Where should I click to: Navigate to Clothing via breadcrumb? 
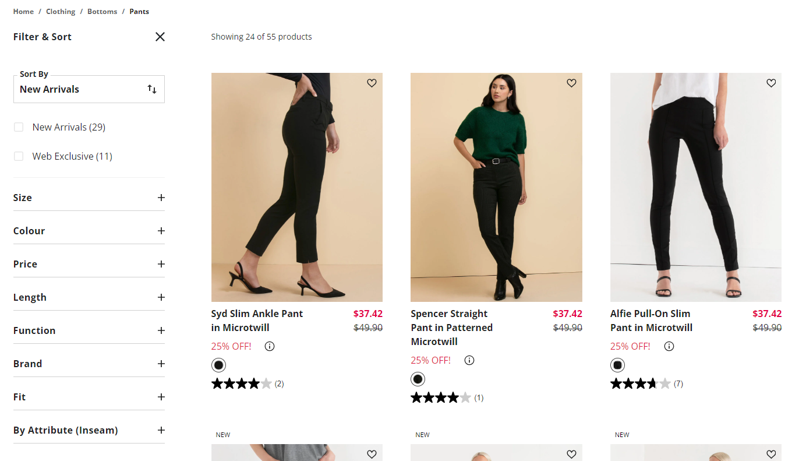[x=61, y=11]
